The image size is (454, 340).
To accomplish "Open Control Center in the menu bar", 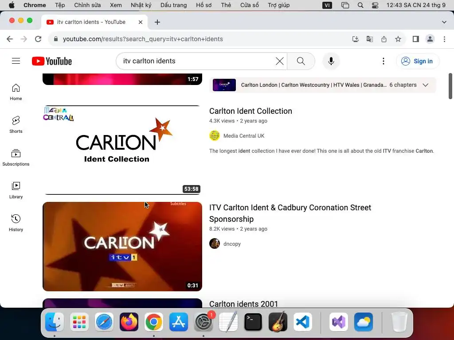I will (375, 5).
